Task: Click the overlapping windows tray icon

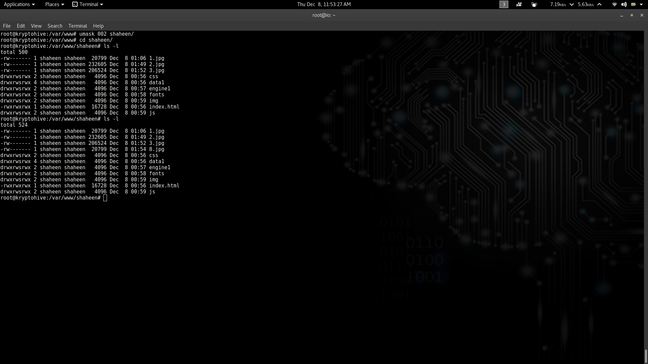Action: (x=534, y=4)
